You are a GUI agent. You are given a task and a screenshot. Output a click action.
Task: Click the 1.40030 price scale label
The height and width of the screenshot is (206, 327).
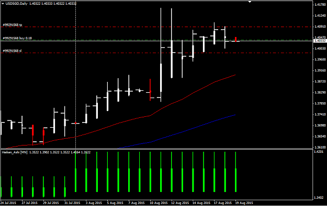tap(320, 49)
